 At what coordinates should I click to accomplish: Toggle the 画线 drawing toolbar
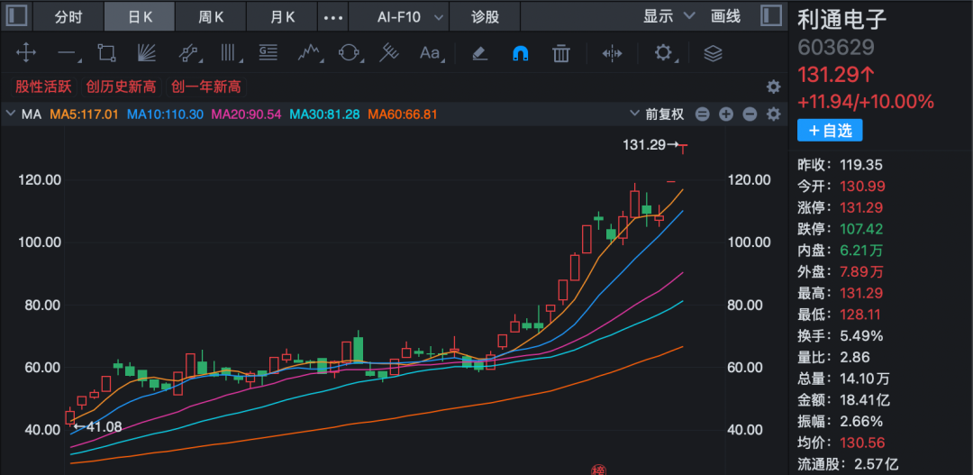(725, 16)
